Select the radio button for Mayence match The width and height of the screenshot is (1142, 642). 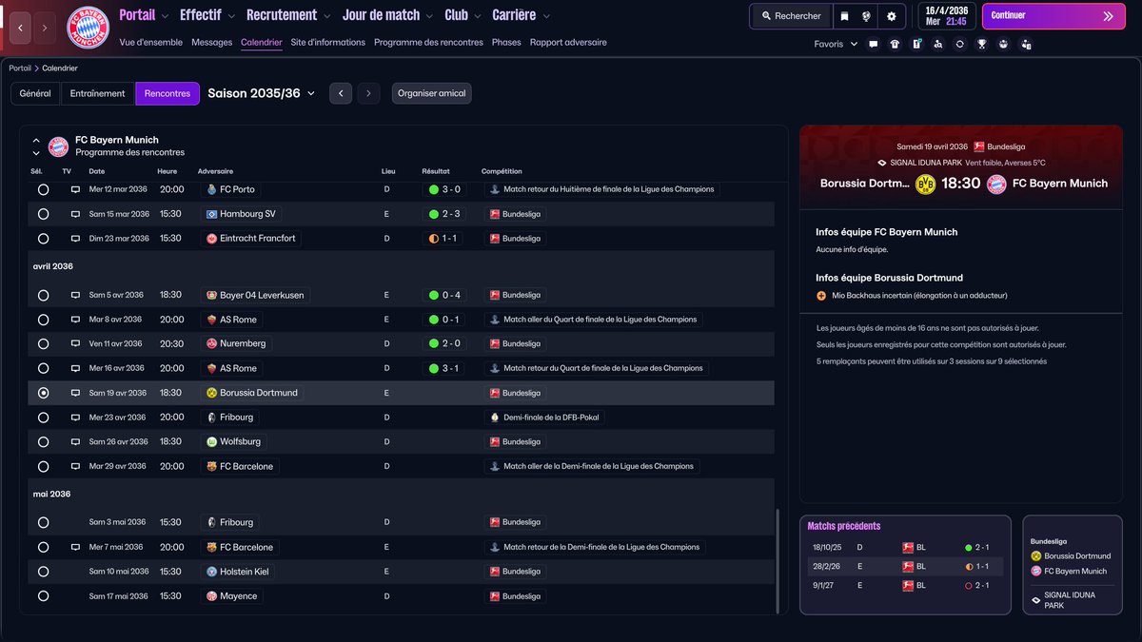coord(43,596)
